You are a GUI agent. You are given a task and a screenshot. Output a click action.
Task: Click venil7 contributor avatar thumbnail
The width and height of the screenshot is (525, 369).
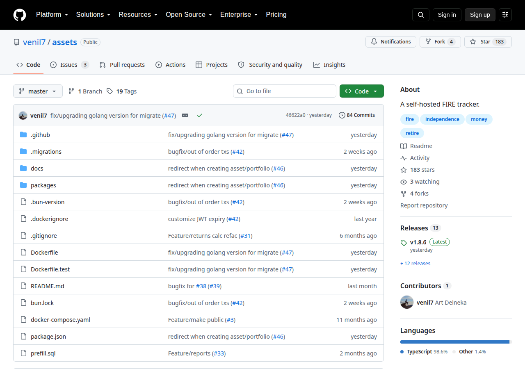pos(407,302)
